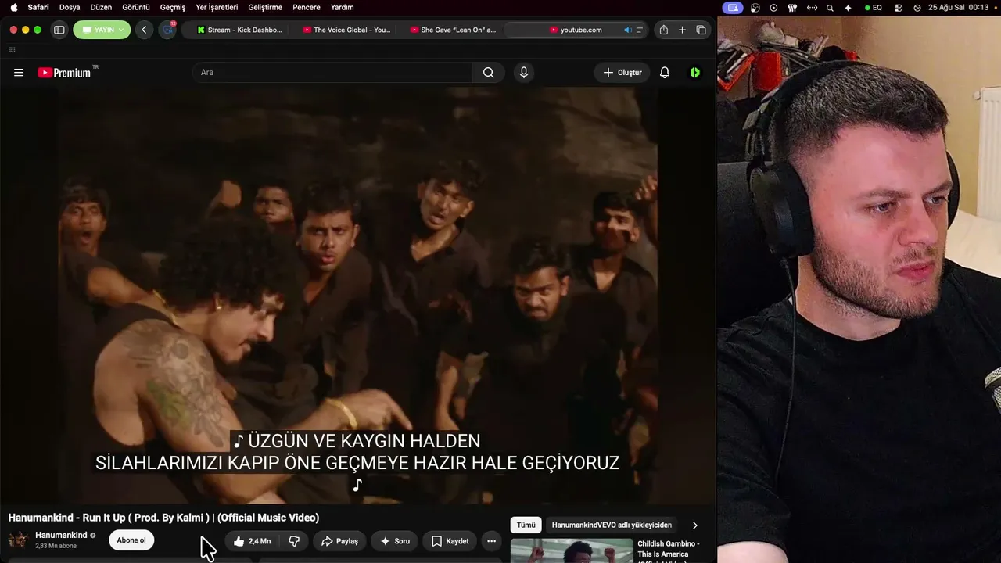Switch to Stream - Kick Dashboard tab
Image resolution: width=1001 pixels, height=563 pixels.
[239, 30]
